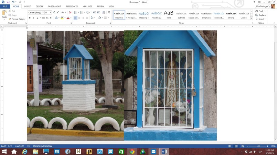Click the zoom slider in status bar
Viewport: 277px width, 155px height.
pos(258,146)
